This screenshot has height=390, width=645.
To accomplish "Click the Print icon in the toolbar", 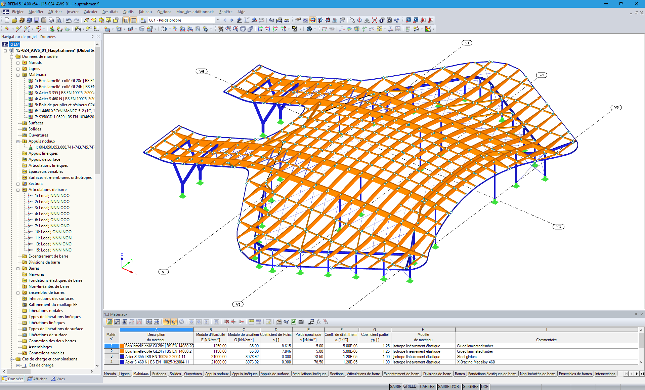I will coord(51,20).
